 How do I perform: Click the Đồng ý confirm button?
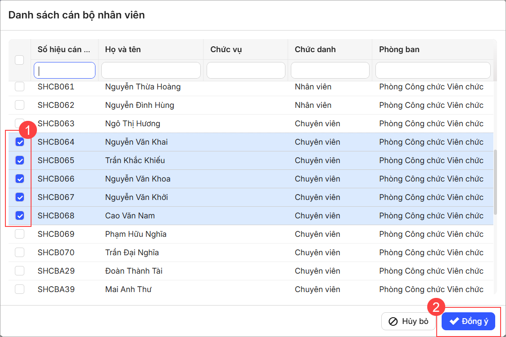coord(468,321)
